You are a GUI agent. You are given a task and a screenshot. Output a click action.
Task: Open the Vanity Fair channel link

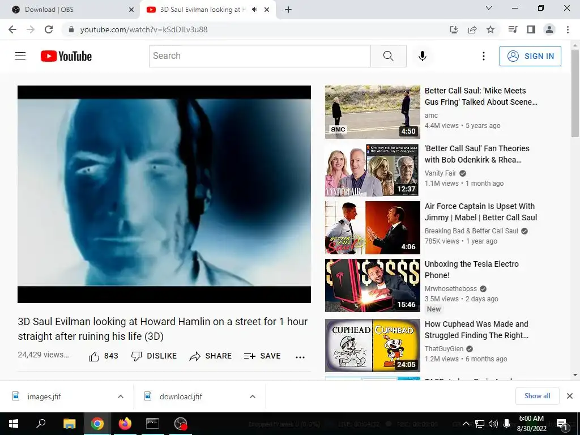pyautogui.click(x=440, y=173)
